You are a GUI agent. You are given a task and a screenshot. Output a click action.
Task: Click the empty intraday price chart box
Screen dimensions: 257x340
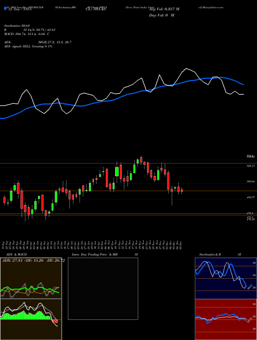[103, 288]
